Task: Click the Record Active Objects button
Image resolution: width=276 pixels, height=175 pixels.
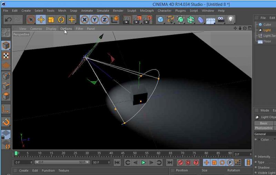Action: [180, 163]
